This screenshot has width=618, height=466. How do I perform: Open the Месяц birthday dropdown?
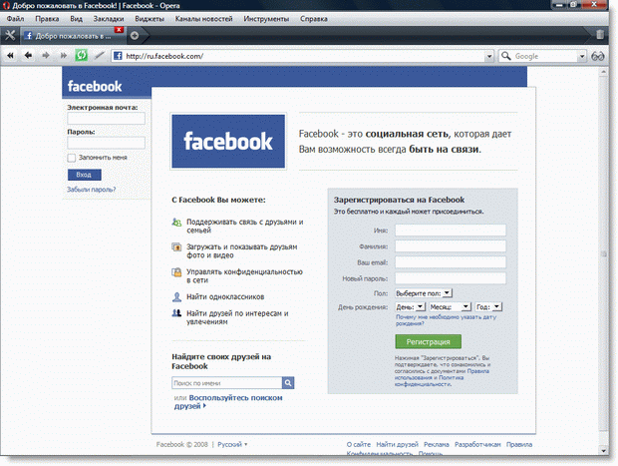(x=451, y=307)
